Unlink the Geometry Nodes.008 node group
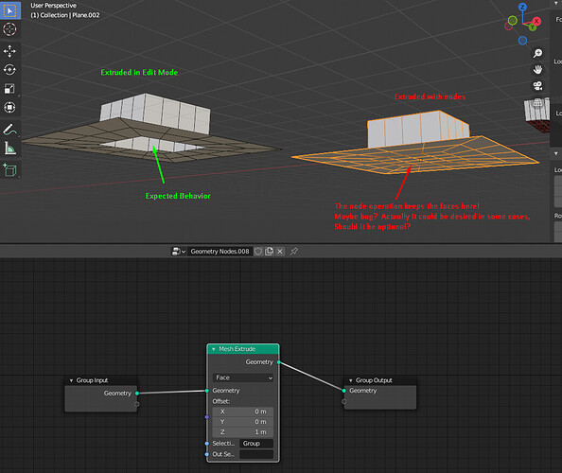The height and width of the screenshot is (473, 562). click(x=280, y=252)
